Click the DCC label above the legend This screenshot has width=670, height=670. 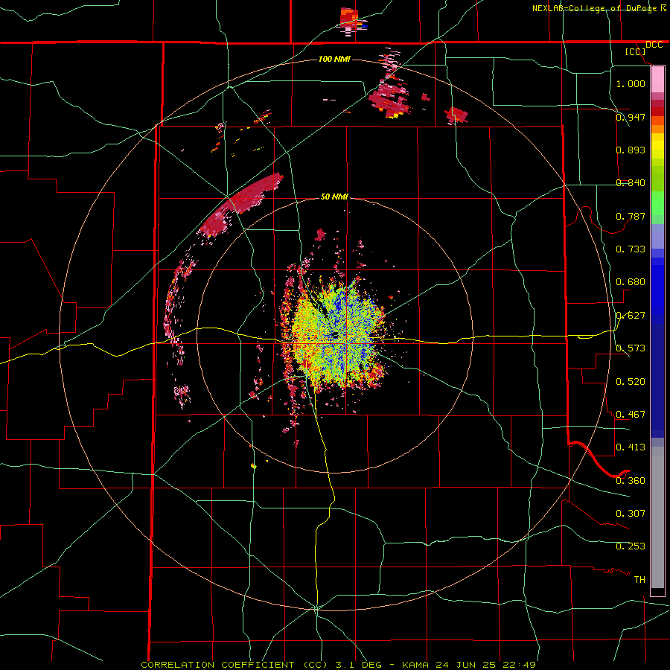click(x=654, y=45)
